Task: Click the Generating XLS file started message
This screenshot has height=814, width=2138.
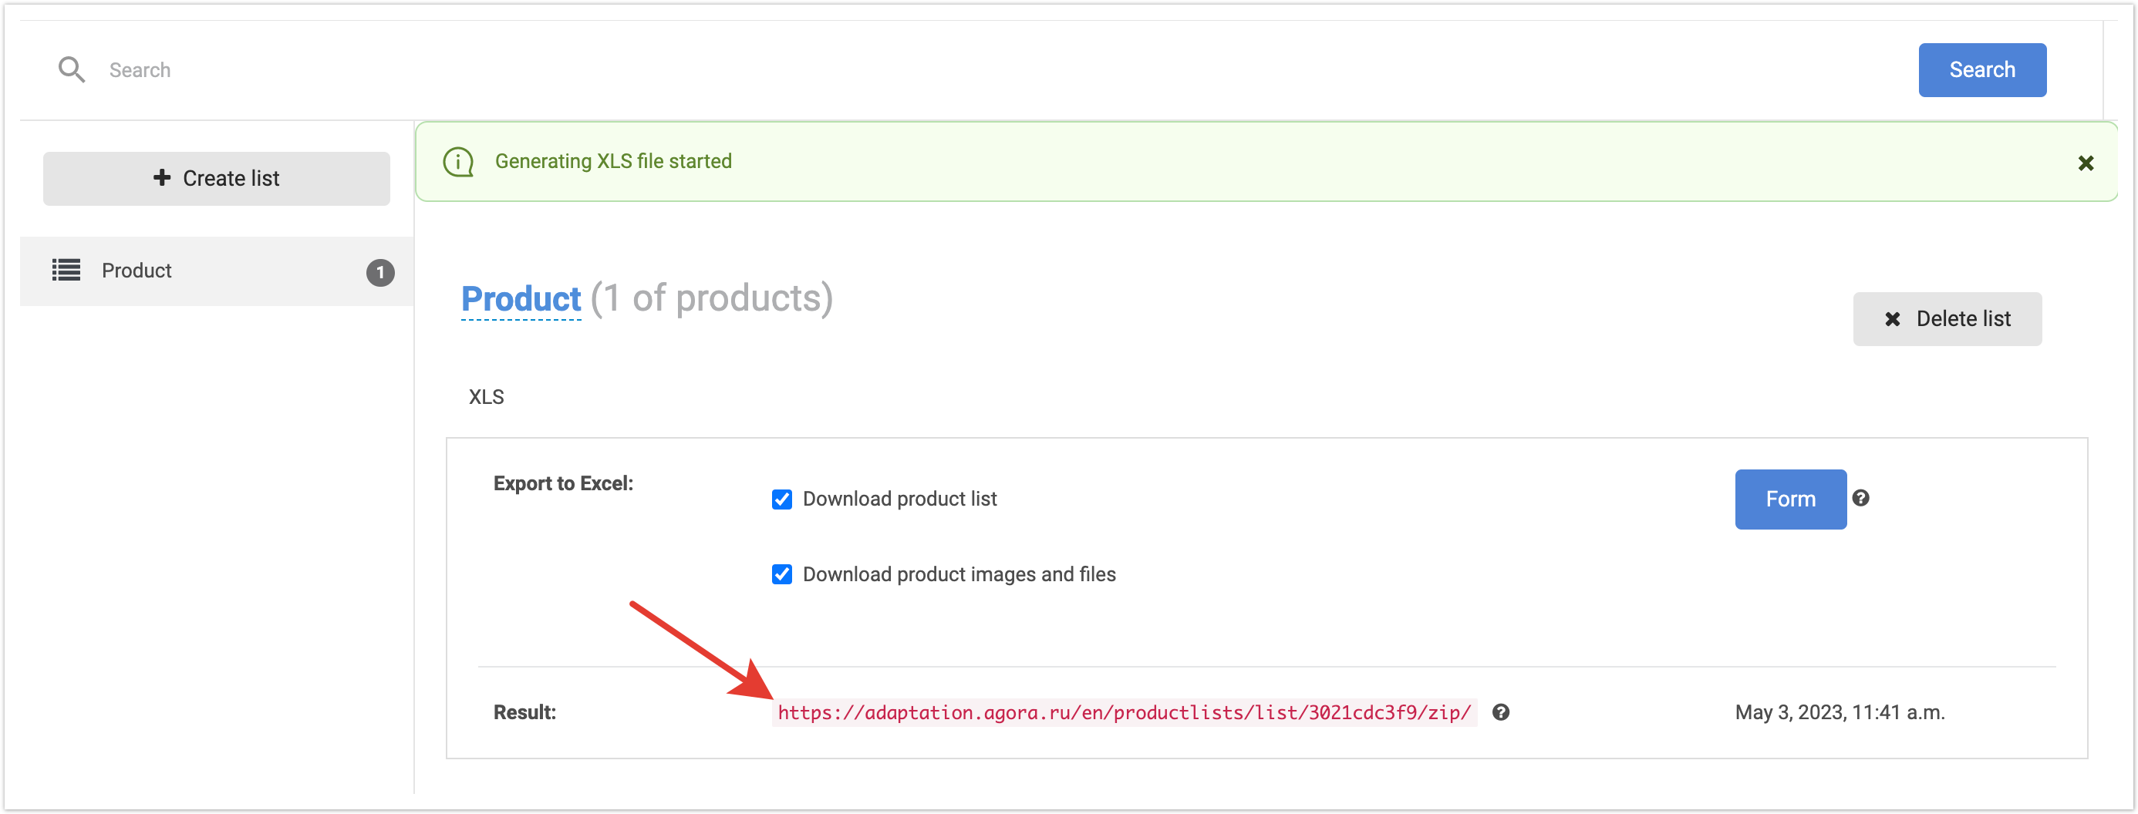Action: (612, 161)
